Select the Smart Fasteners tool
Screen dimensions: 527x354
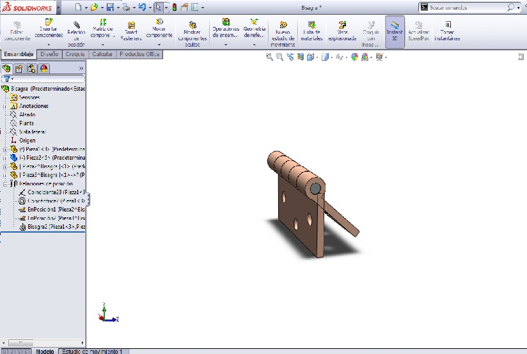130,31
